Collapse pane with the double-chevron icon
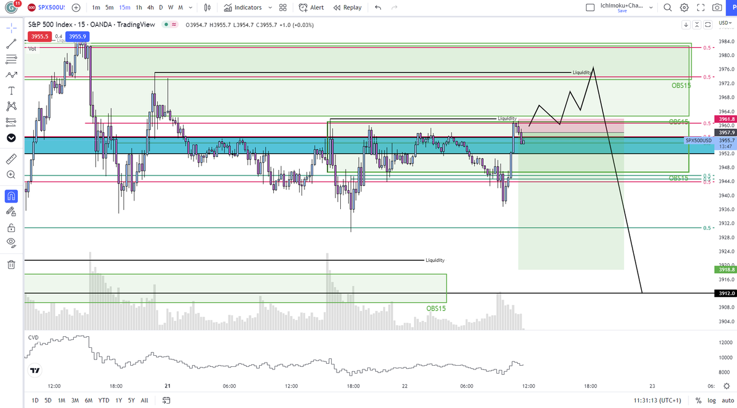The image size is (737, 408). point(697,25)
